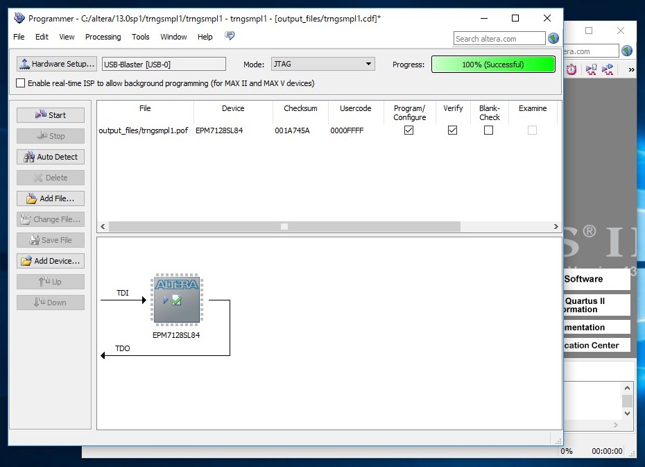Click the feedback speech-bubble icon in menu bar
The image size is (645, 467).
pos(230,36)
